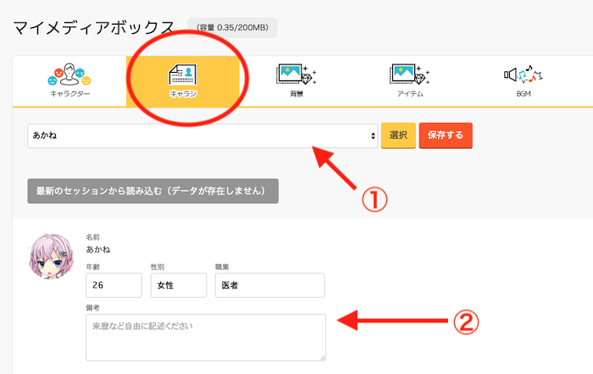Open the あかね character dropdown

tap(202, 135)
